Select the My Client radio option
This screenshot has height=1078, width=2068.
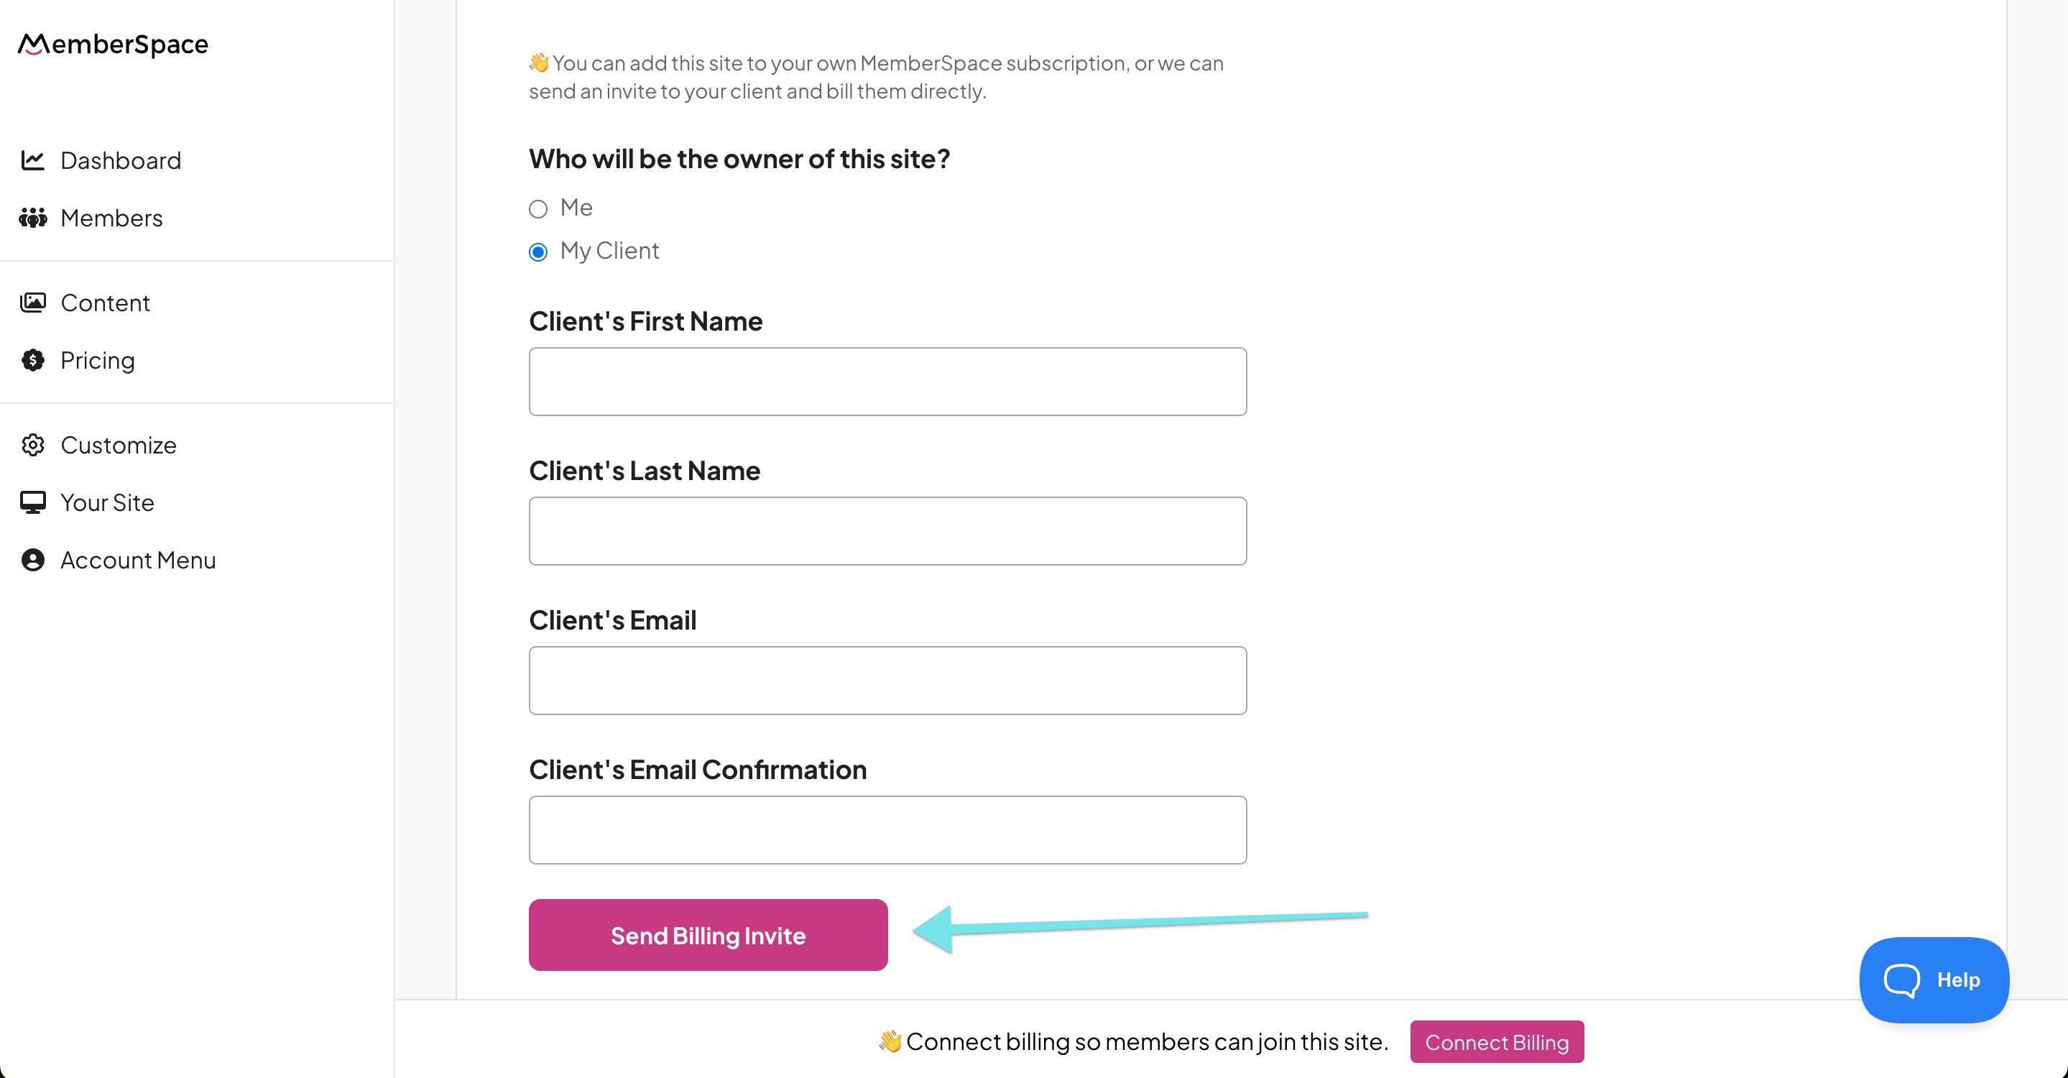coord(539,253)
